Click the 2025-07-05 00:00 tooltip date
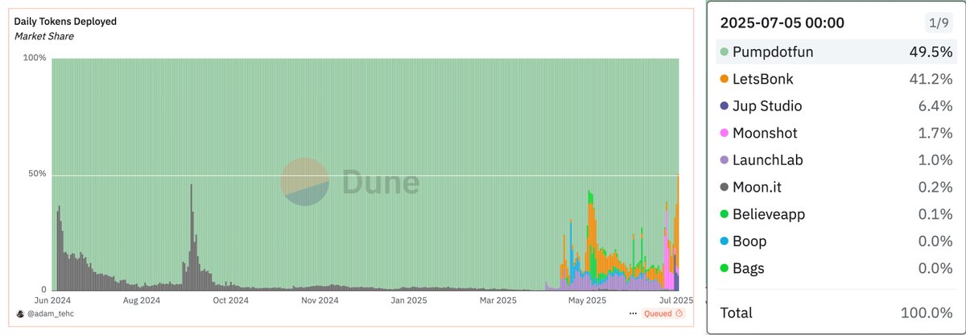The image size is (966, 335). pyautogui.click(x=782, y=23)
